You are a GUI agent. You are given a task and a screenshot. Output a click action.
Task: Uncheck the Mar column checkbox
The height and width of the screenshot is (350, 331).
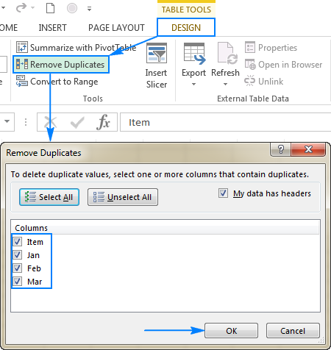(18, 281)
